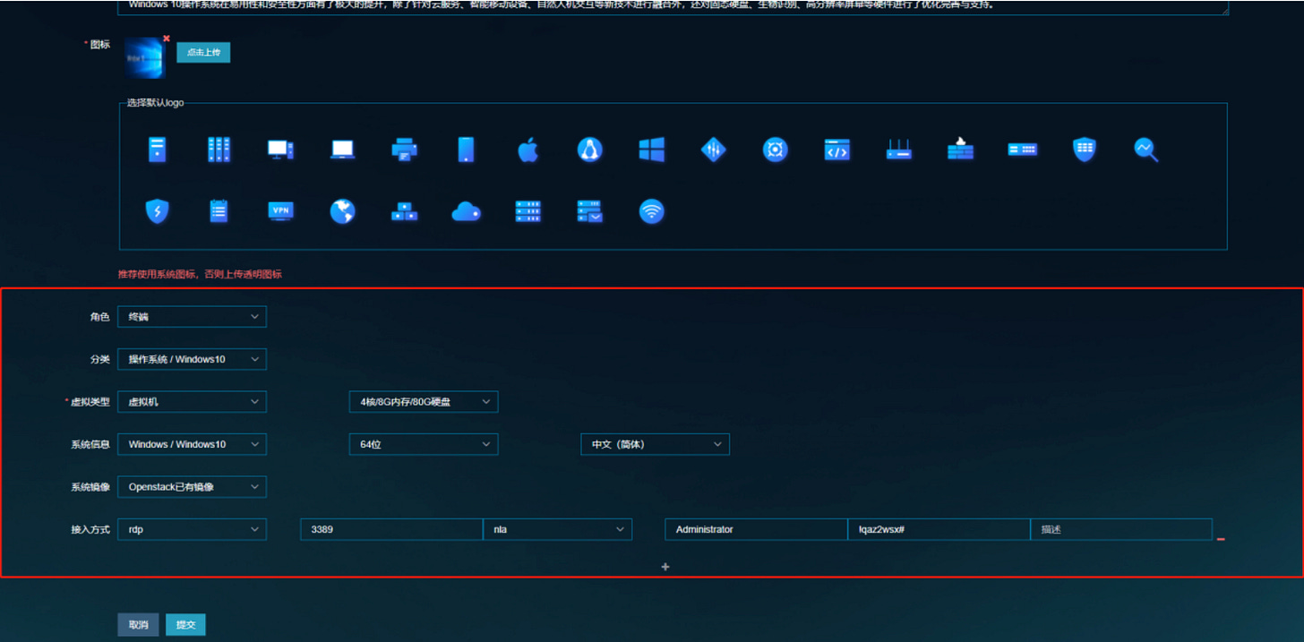Image resolution: width=1304 pixels, height=642 pixels.
Task: Click the password field lqaz2wsx#
Action: [939, 529]
